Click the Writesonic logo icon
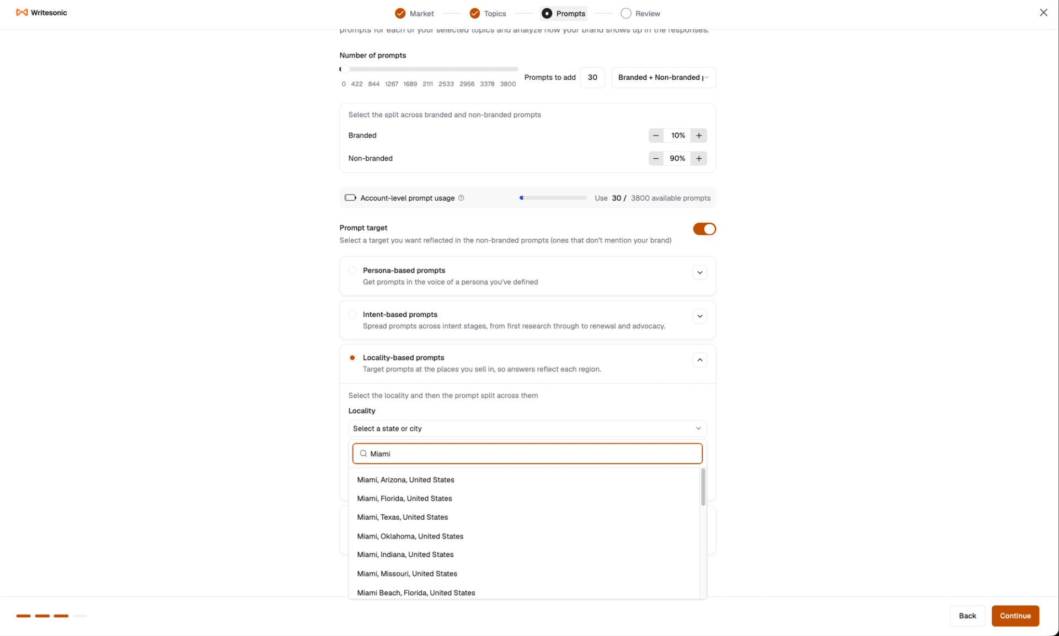The width and height of the screenshot is (1059, 636). [22, 13]
